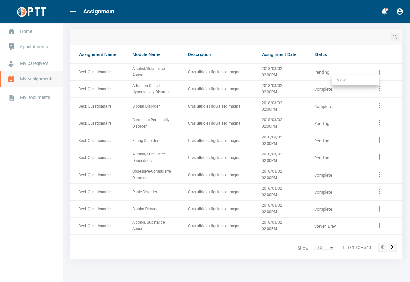Image resolution: width=410 pixels, height=282 pixels.
Task: Open the hamburger menu icon
Action: [x=73, y=12]
